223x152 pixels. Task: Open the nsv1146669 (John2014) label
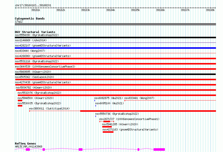31,40
